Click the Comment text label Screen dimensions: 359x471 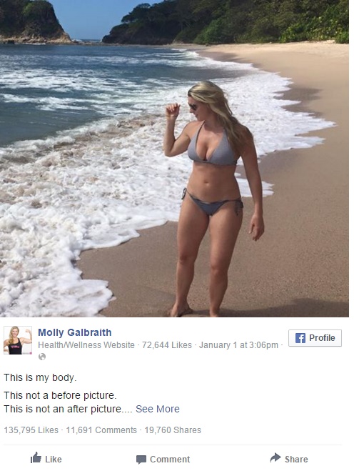pyautogui.click(x=170, y=460)
